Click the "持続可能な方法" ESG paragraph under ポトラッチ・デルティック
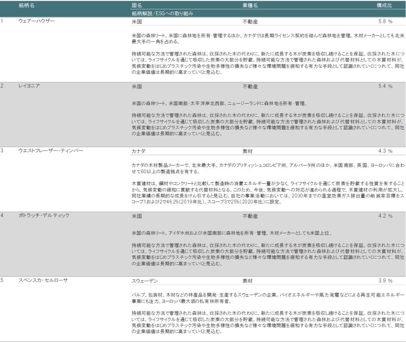 pos(268,254)
